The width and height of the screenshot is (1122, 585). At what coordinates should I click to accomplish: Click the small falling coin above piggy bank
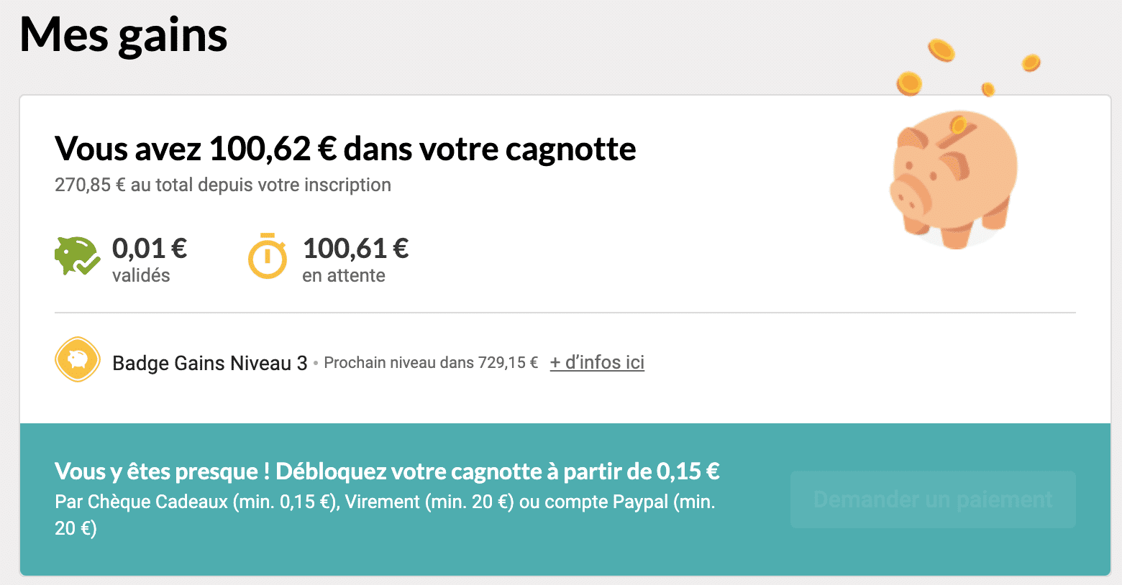988,89
